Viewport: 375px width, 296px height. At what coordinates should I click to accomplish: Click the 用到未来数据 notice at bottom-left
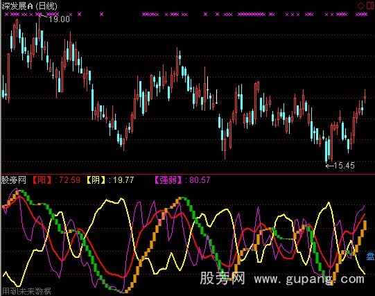26,291
